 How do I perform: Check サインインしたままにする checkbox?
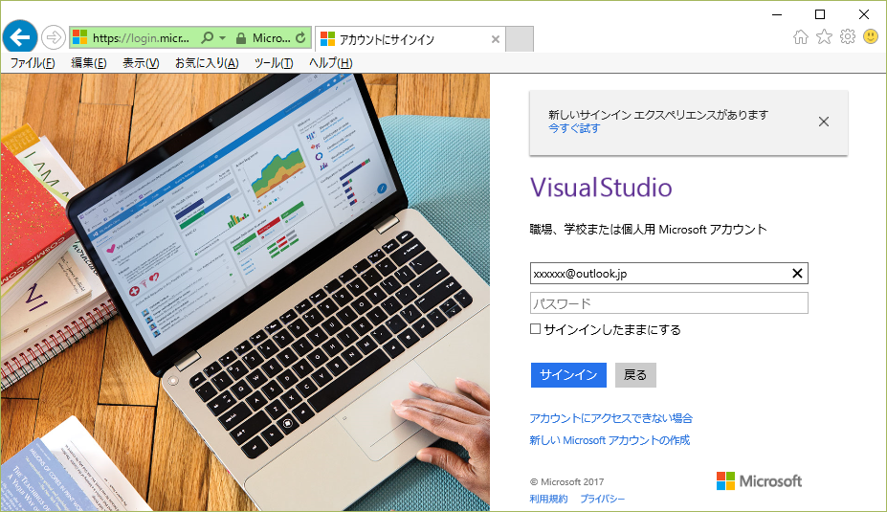(x=535, y=328)
